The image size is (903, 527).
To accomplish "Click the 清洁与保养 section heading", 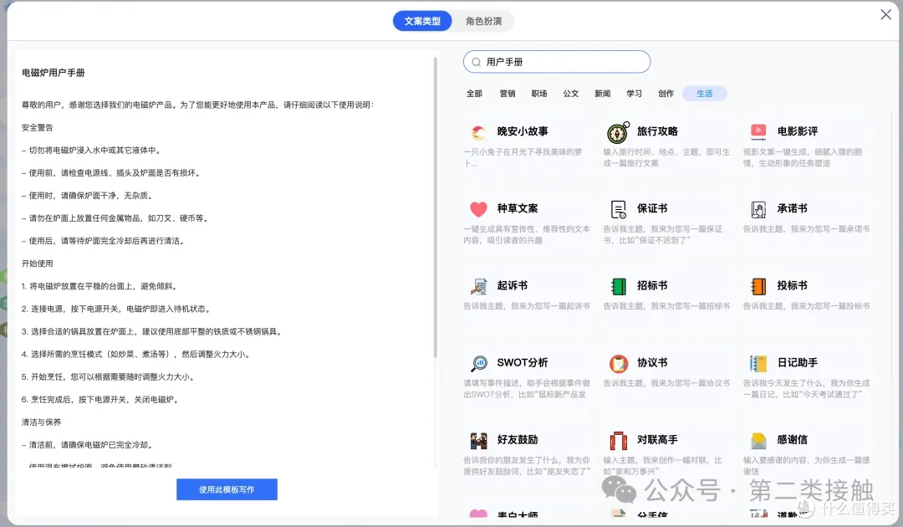I will [41, 422].
